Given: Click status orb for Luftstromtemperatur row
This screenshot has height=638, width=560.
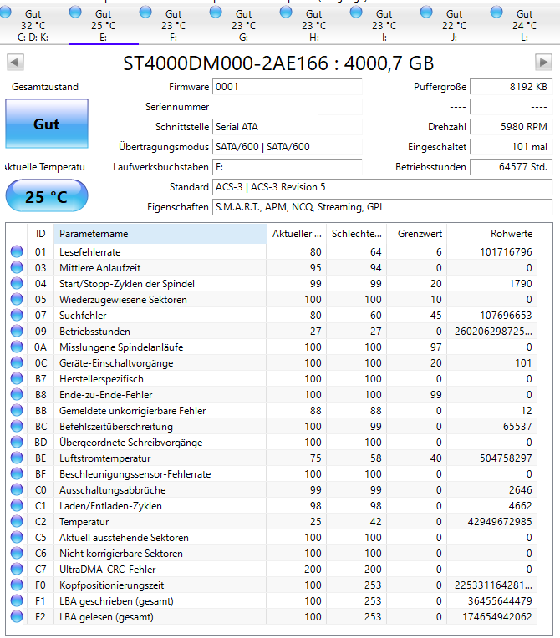Looking at the screenshot, I should [x=17, y=458].
